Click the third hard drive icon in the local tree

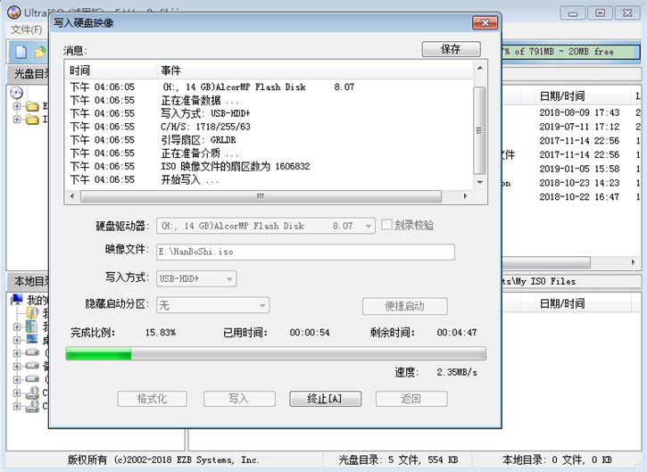coord(32,378)
